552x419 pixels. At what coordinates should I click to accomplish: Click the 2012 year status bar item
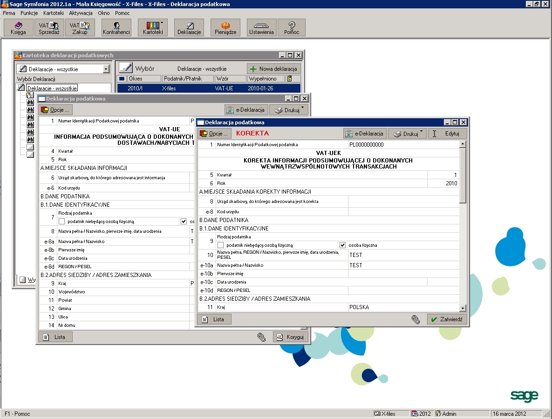(422, 414)
